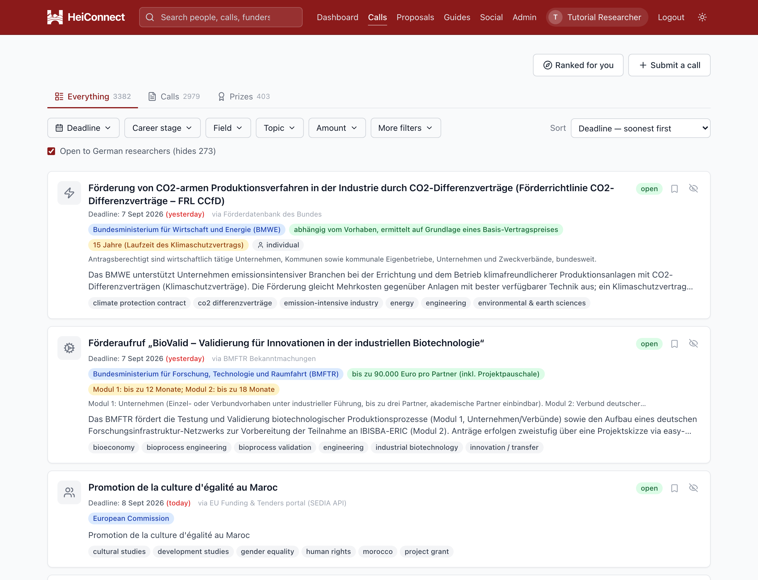The height and width of the screenshot is (580, 758).
Task: Bookmark the Promotion de la culture call
Action: click(675, 488)
